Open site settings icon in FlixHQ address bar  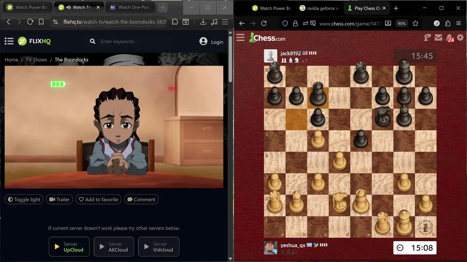55,22
